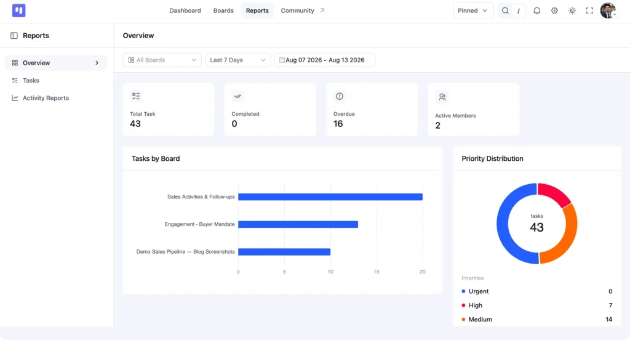Screen dimensions: 630x340
Task: Click the Total Task value 43
Action: 135,124
